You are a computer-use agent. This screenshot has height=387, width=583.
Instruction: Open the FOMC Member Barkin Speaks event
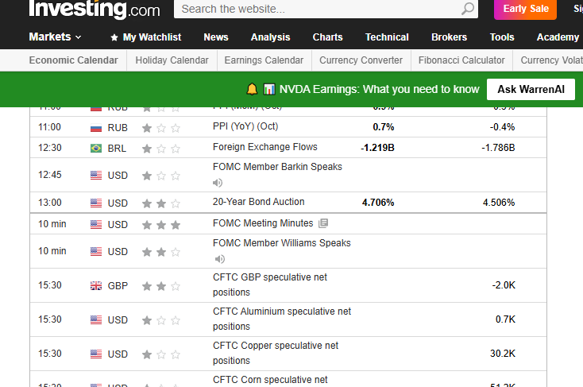(x=277, y=167)
